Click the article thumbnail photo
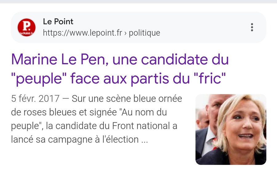The width and height of the screenshot is (277, 171). coord(231,129)
